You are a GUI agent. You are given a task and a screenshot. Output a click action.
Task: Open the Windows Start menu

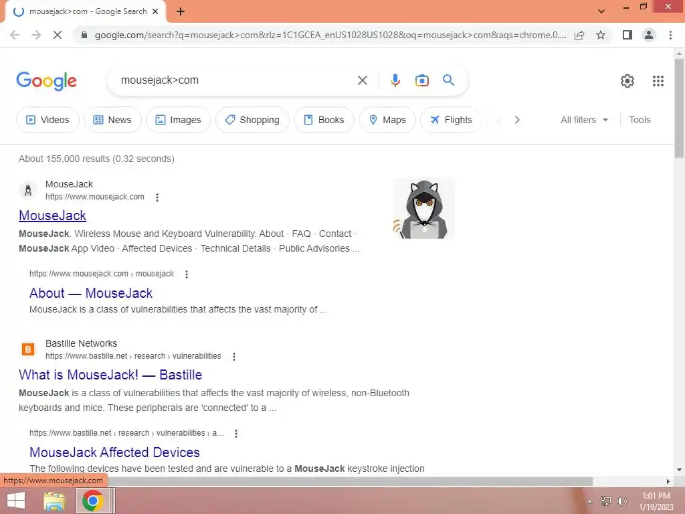(16, 501)
